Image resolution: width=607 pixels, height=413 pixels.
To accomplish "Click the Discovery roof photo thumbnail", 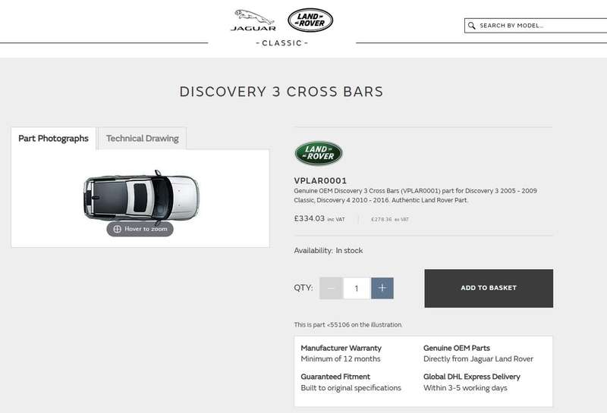I will [x=141, y=197].
